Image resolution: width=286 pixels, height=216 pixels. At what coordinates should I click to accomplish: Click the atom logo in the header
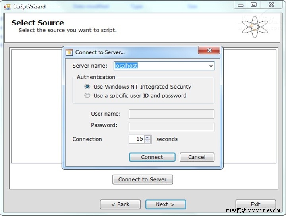pos(255,27)
